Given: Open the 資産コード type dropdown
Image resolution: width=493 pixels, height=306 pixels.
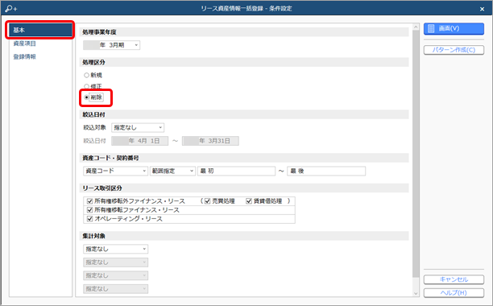Looking at the screenshot, I should pos(115,171).
